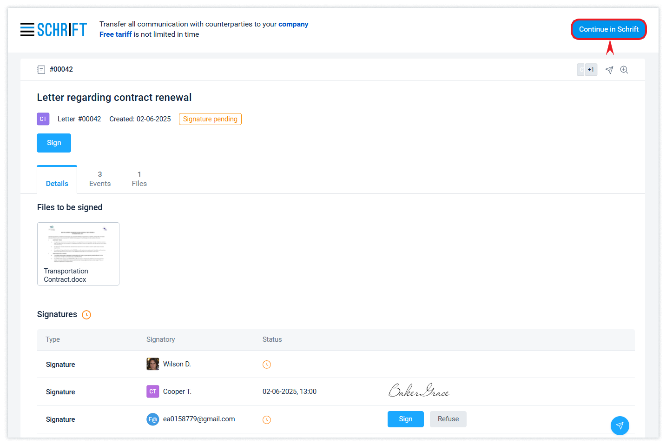Open Transportation Contract.docx thumbnail
This screenshot has width=666, height=445.
click(78, 253)
